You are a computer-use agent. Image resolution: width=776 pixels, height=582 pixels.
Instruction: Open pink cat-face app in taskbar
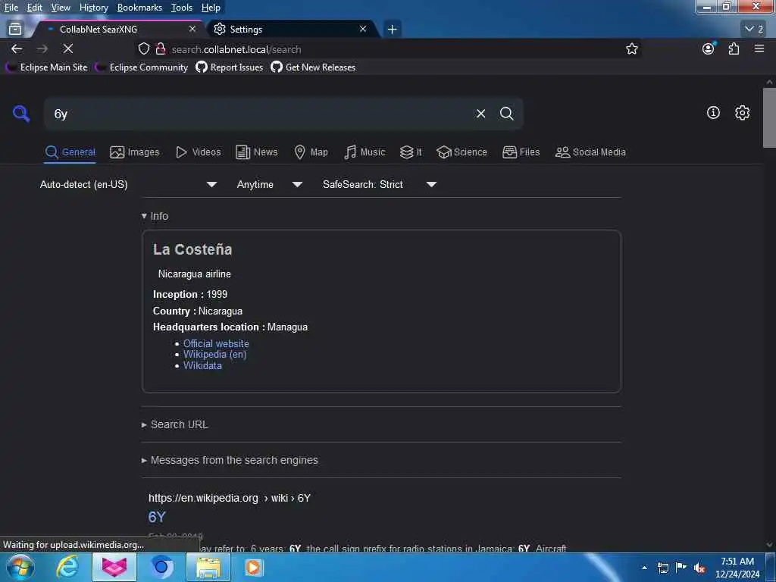click(x=114, y=567)
